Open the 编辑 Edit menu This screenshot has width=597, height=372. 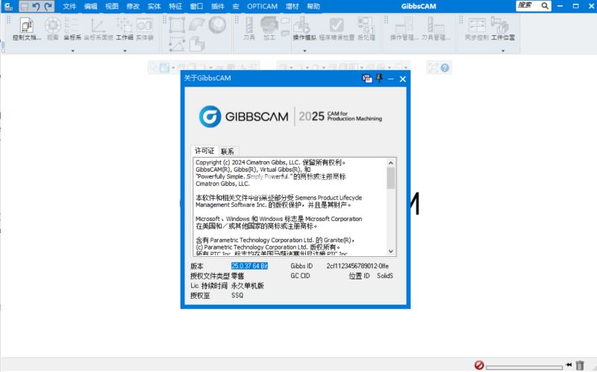90,7
